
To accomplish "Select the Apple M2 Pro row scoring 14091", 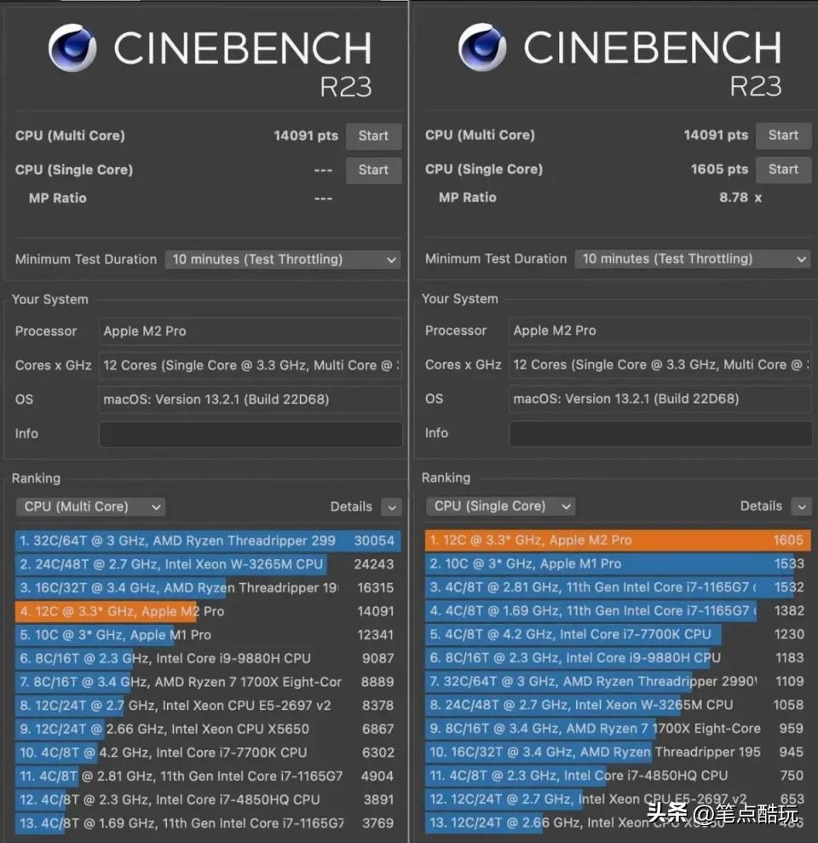I will point(208,612).
